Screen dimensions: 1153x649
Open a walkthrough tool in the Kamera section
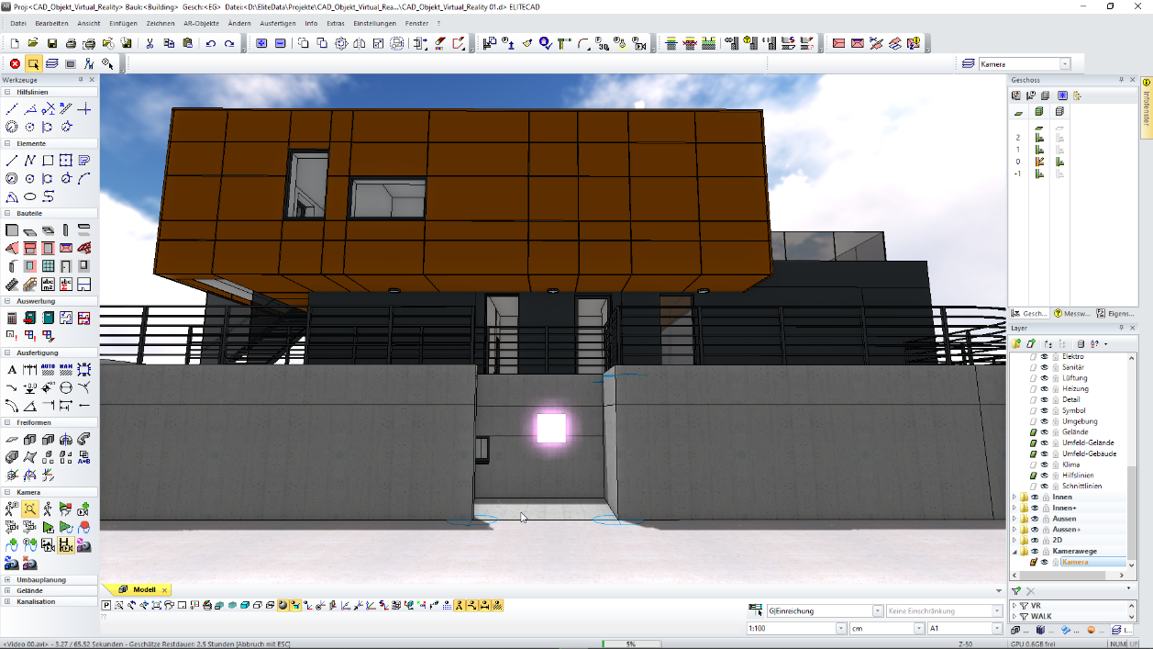point(48,508)
